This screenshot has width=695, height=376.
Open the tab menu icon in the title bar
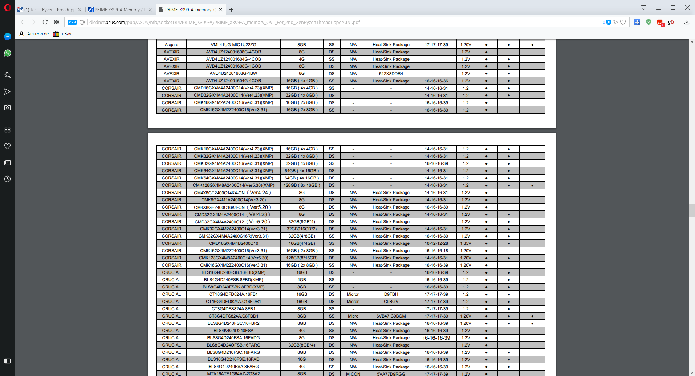(644, 8)
